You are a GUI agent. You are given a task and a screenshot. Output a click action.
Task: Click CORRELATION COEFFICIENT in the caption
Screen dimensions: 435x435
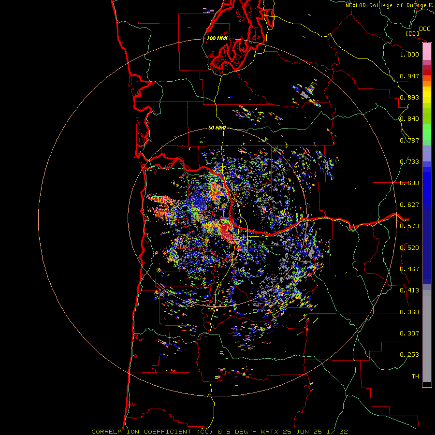click(x=141, y=432)
